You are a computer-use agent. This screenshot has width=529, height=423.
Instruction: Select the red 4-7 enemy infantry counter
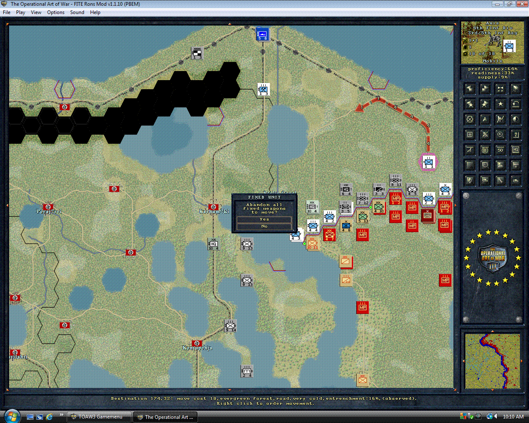[x=329, y=235]
